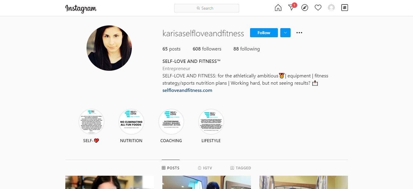
Task: Go to Instagram home feed icon
Action: point(278,8)
